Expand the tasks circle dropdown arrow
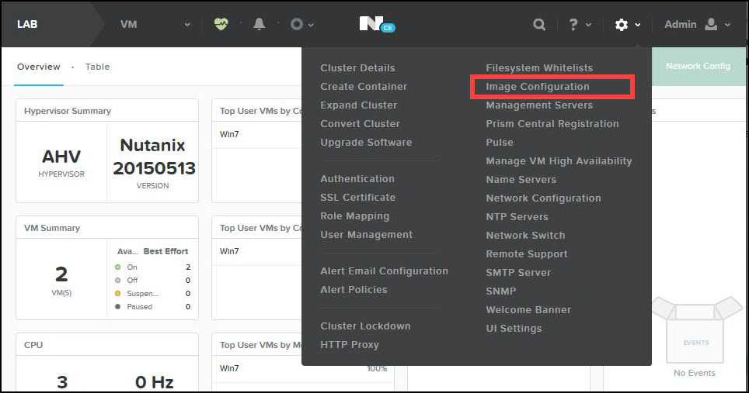 point(312,25)
